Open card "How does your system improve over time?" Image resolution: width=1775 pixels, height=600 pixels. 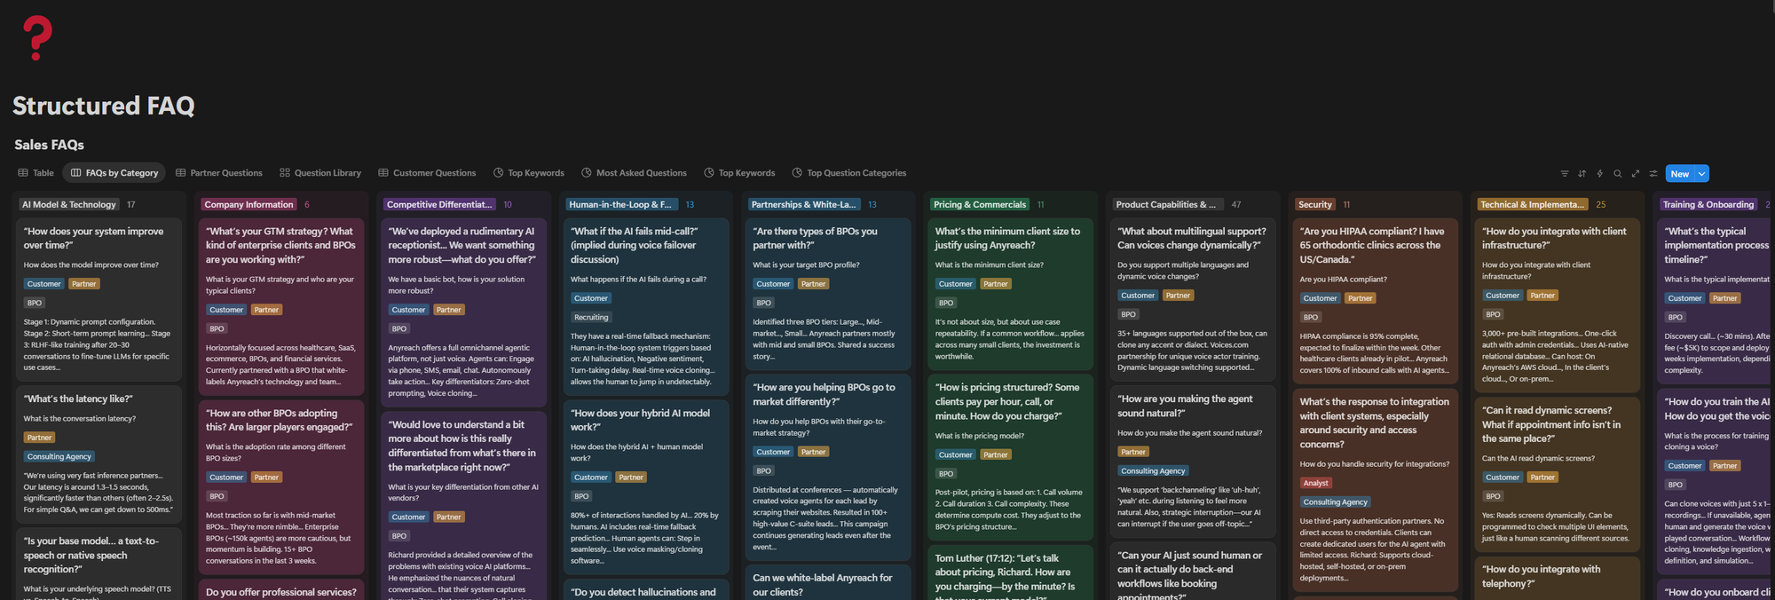[x=99, y=298]
